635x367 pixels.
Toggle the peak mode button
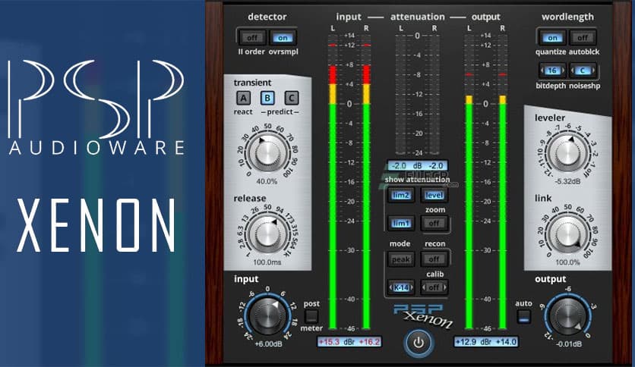[401, 259]
